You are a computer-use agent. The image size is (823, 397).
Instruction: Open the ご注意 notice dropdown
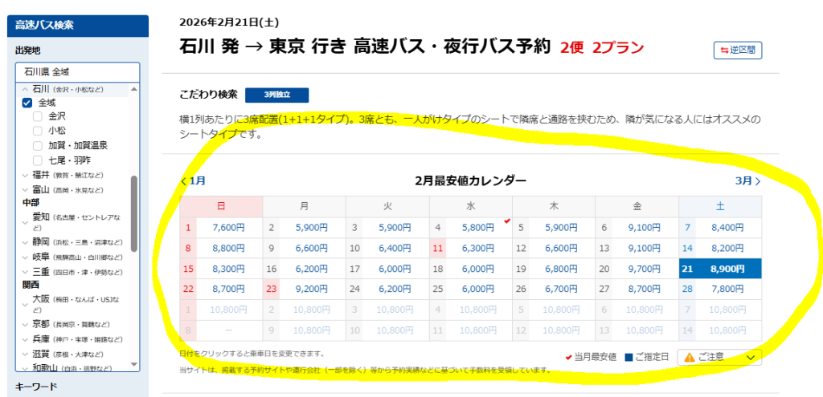[x=751, y=357]
